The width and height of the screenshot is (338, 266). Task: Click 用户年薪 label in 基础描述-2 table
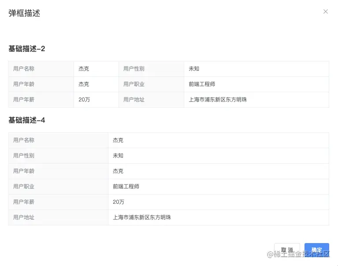pos(24,100)
